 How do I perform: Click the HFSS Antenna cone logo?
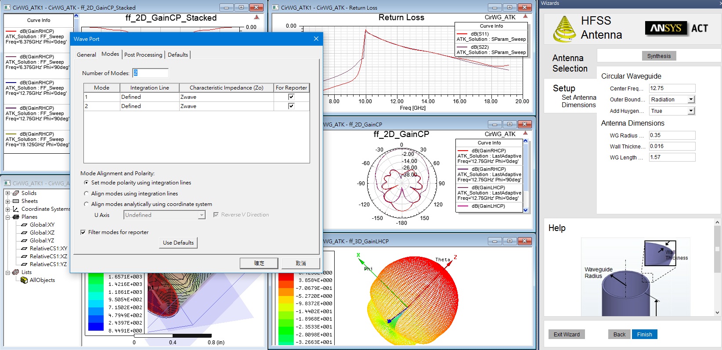pyautogui.click(x=564, y=29)
